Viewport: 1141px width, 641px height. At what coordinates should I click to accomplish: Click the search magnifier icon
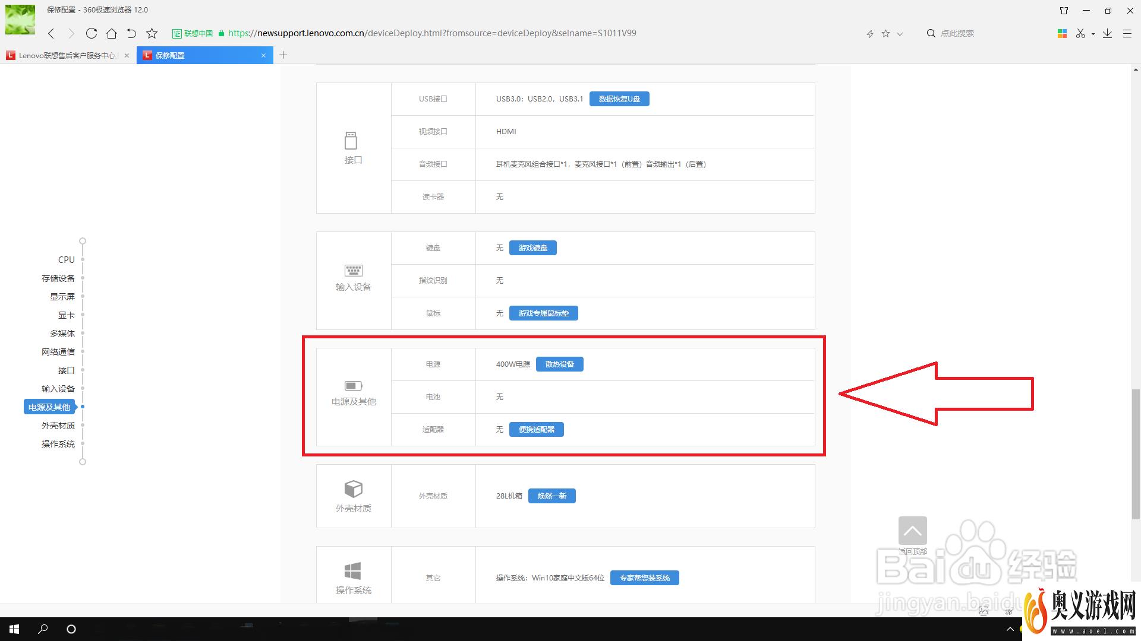[931, 33]
